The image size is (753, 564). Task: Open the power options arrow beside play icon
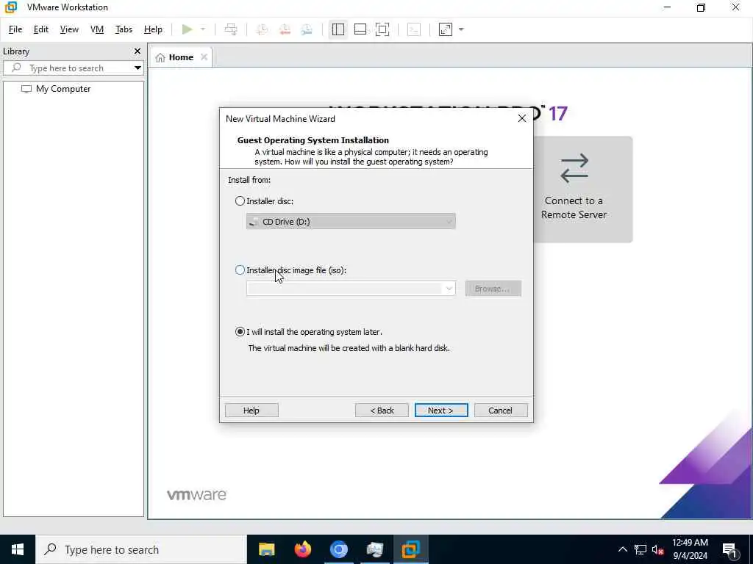tap(203, 29)
